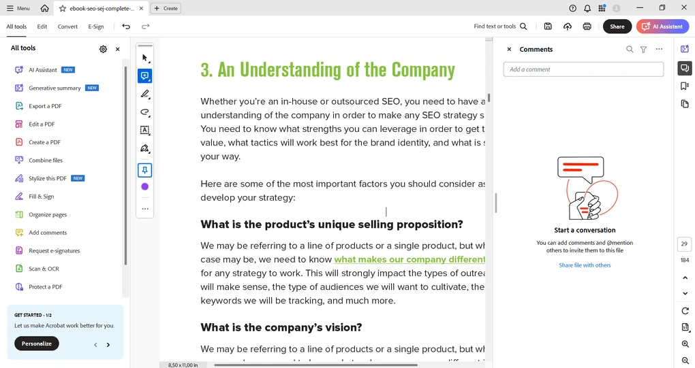Screen dimensions: 695x368
Task: Click the cloud upload icon
Action: tap(568, 27)
